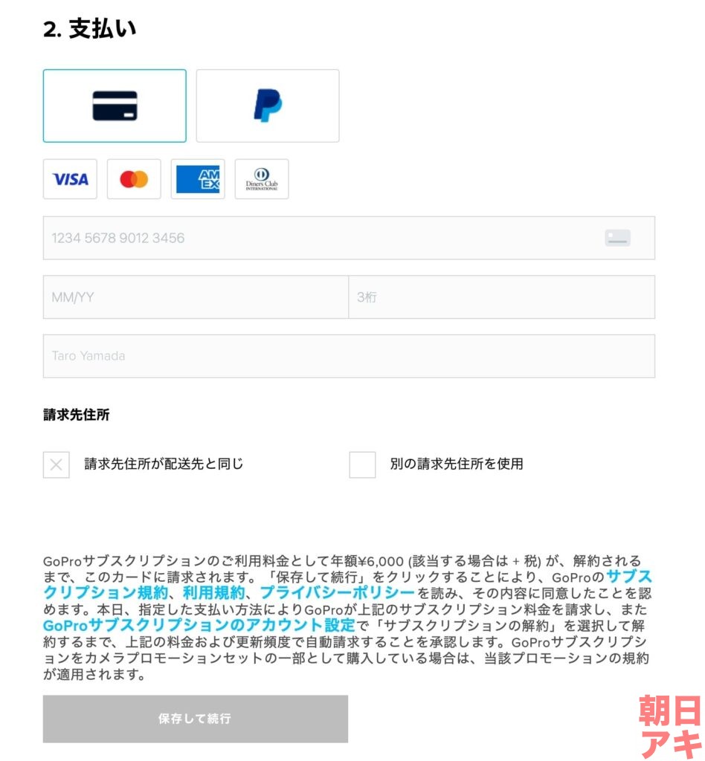Click the VISA card logo
The width and height of the screenshot is (705, 761).
(x=70, y=179)
